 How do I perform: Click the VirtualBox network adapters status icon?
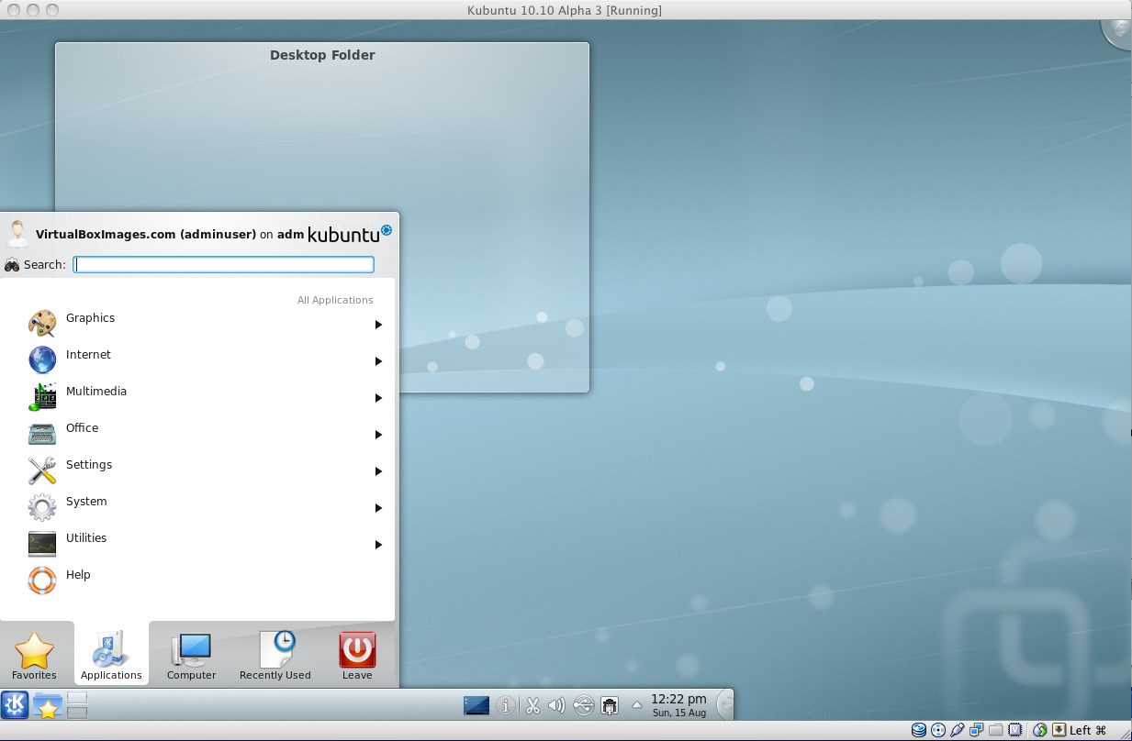(977, 730)
